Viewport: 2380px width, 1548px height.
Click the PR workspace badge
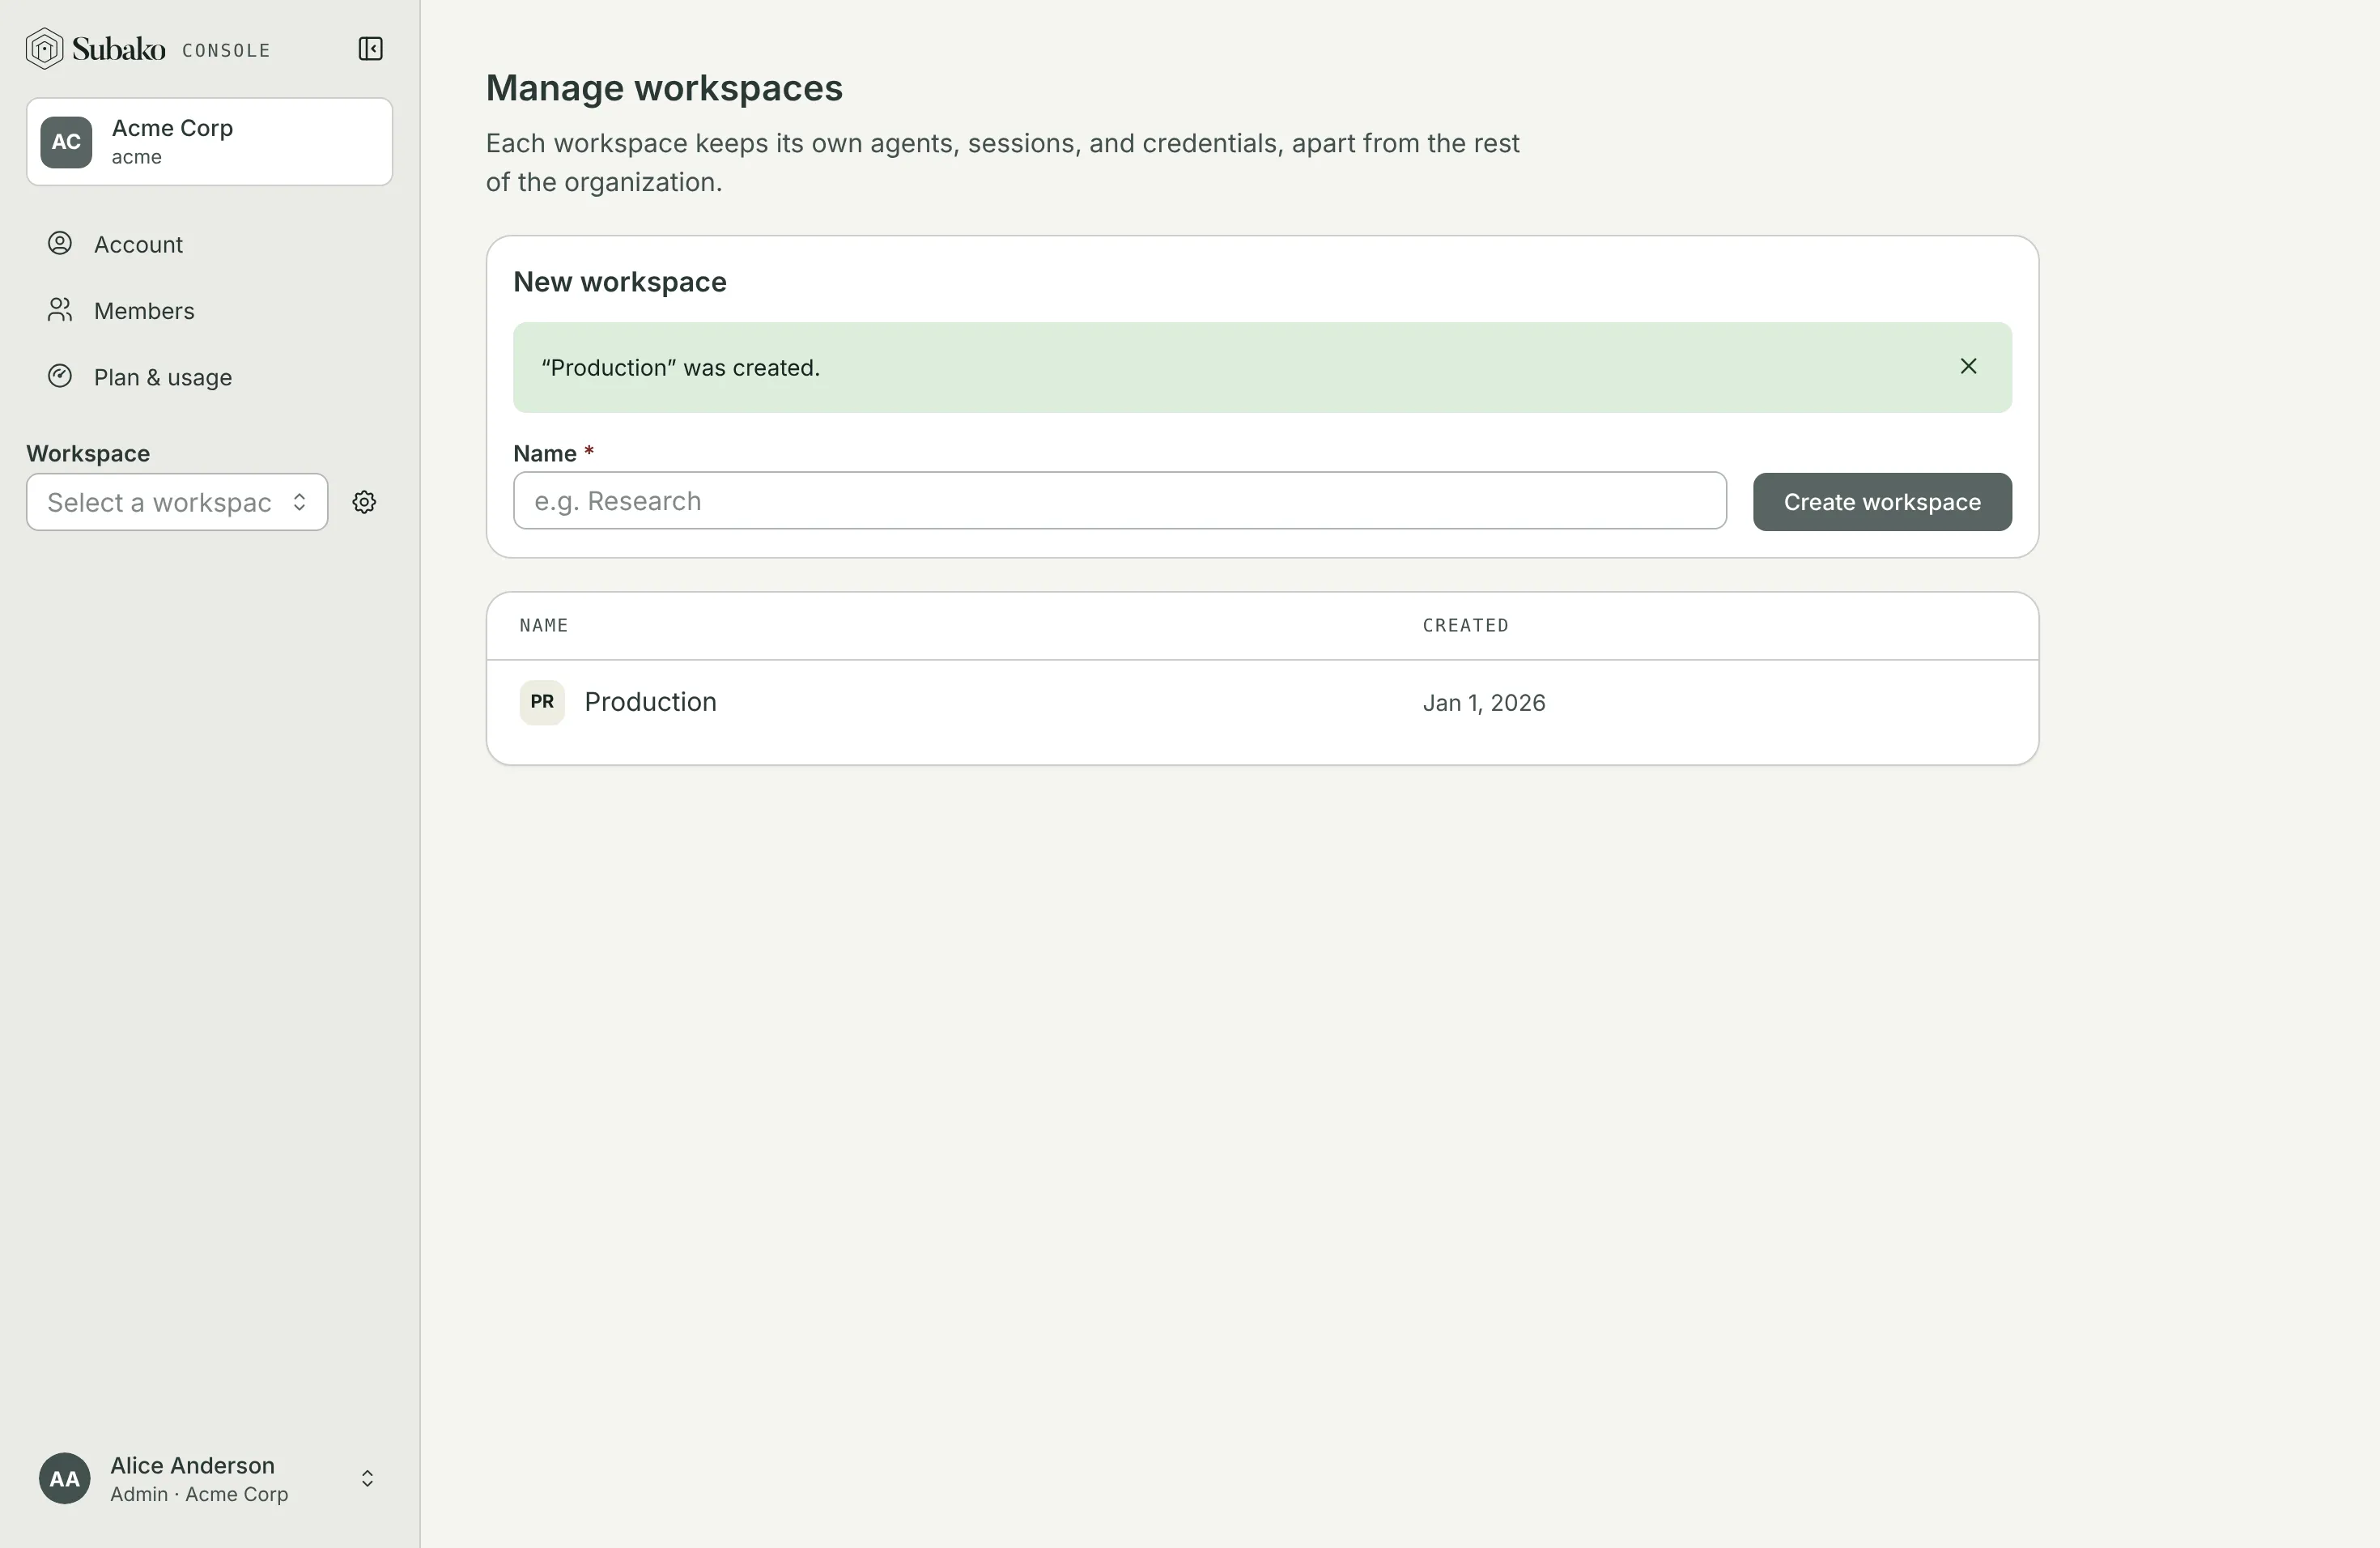542,702
